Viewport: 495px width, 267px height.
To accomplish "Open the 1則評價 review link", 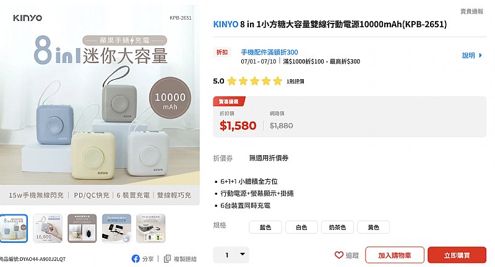I will (295, 82).
